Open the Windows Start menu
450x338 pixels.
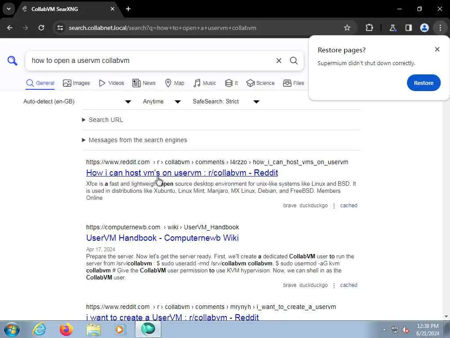(x=11, y=329)
